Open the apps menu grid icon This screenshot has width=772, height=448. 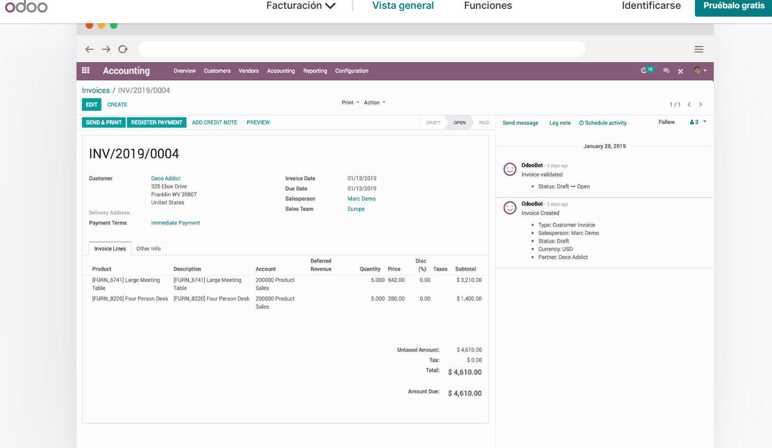[85, 70]
